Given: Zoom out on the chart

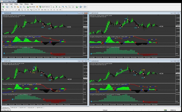Looking at the screenshot, I should pyautogui.click(x=66, y=7).
